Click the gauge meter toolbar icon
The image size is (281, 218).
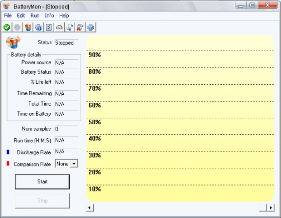pos(59,28)
